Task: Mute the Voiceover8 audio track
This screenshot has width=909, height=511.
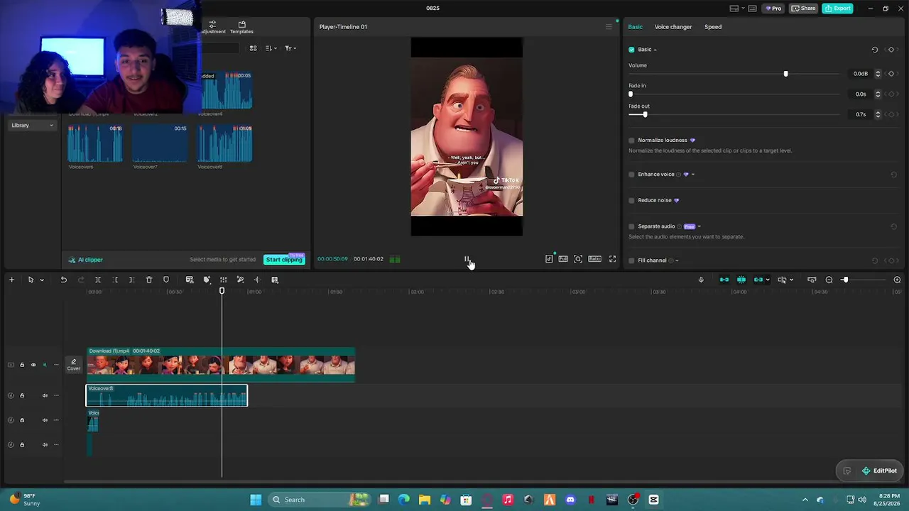Action: [45, 395]
